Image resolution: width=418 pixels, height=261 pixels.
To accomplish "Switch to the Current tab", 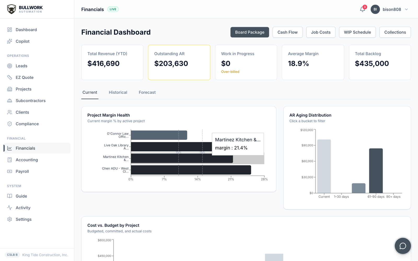I will pos(90,92).
